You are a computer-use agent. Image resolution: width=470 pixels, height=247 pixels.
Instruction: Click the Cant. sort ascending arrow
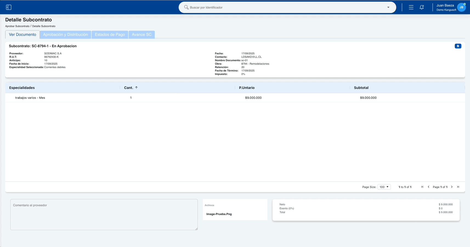[x=136, y=88]
